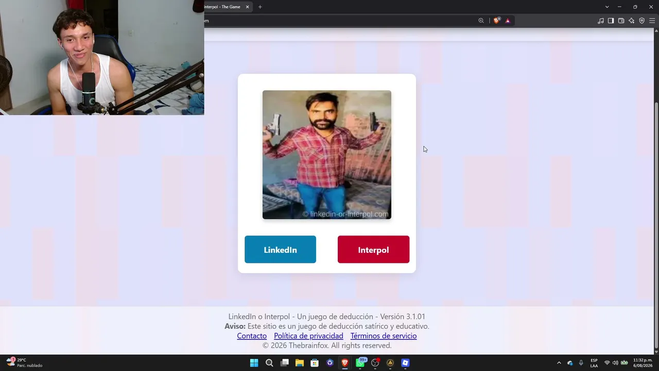Click the photo of the man holding pistols
Screen dimensions: 659x371
pos(327,155)
